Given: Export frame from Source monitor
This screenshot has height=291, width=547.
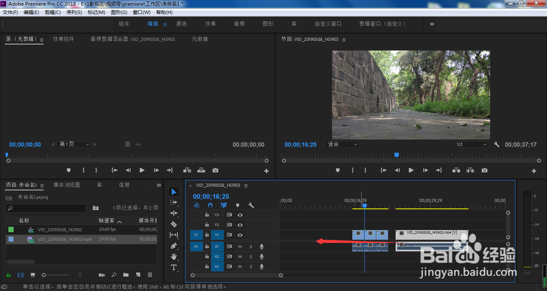Looking at the screenshot, I should (215, 170).
